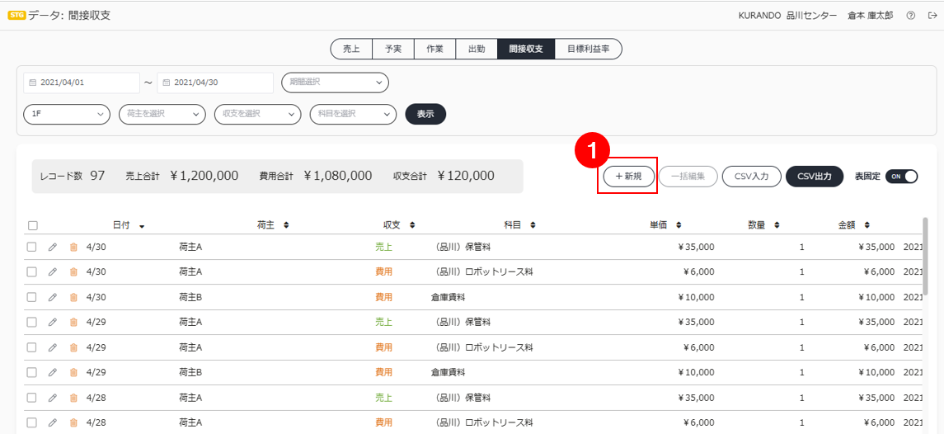Sort table by 金額 column
Image resolution: width=944 pixels, height=434 pixels.
point(867,225)
